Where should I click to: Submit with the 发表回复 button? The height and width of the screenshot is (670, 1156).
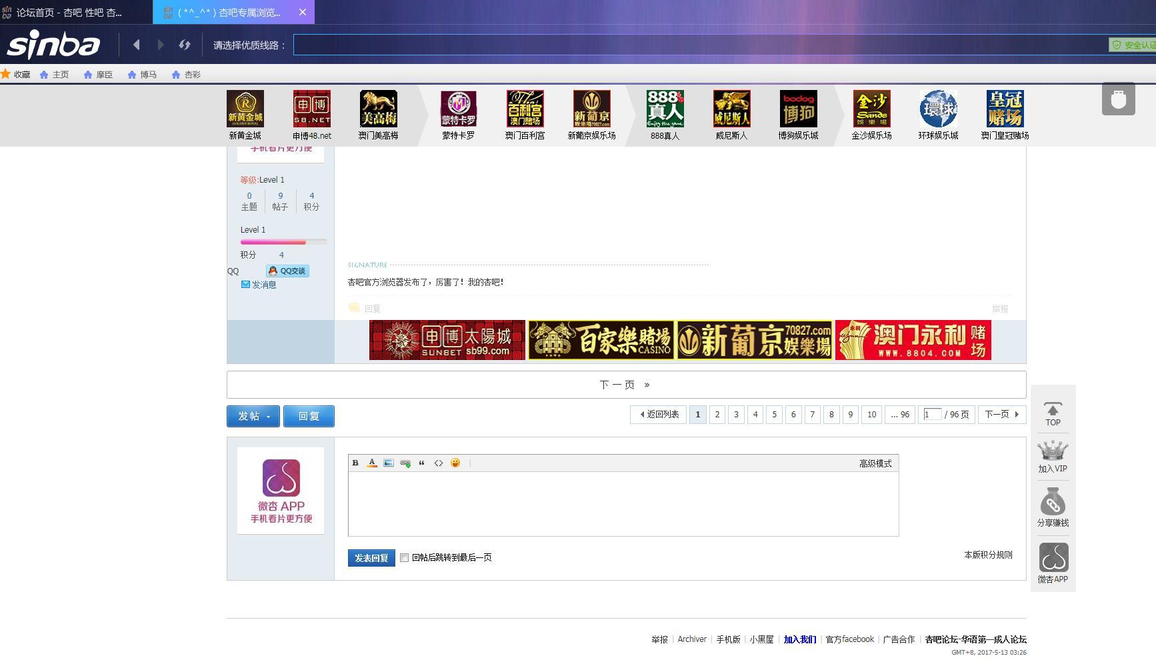(371, 558)
